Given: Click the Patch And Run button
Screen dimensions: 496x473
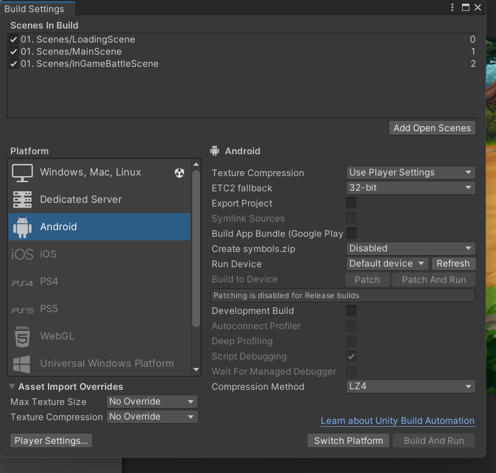Looking at the screenshot, I should [434, 280].
